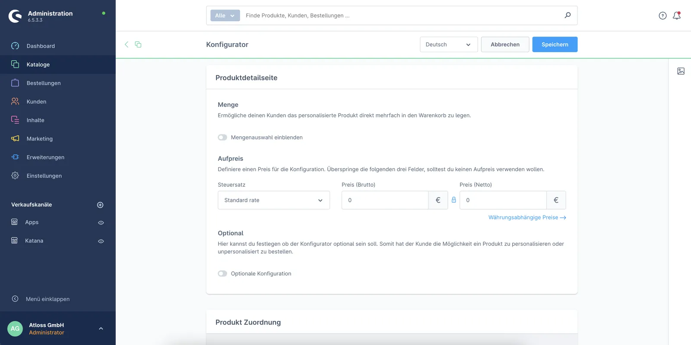Click the Speichern button
The image size is (691, 345).
coord(555,44)
